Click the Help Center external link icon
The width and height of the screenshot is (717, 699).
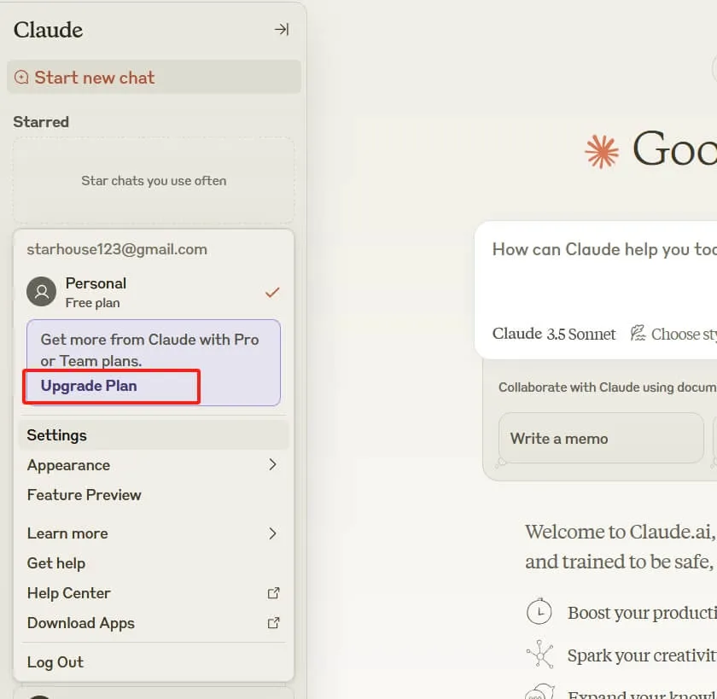[x=273, y=593]
